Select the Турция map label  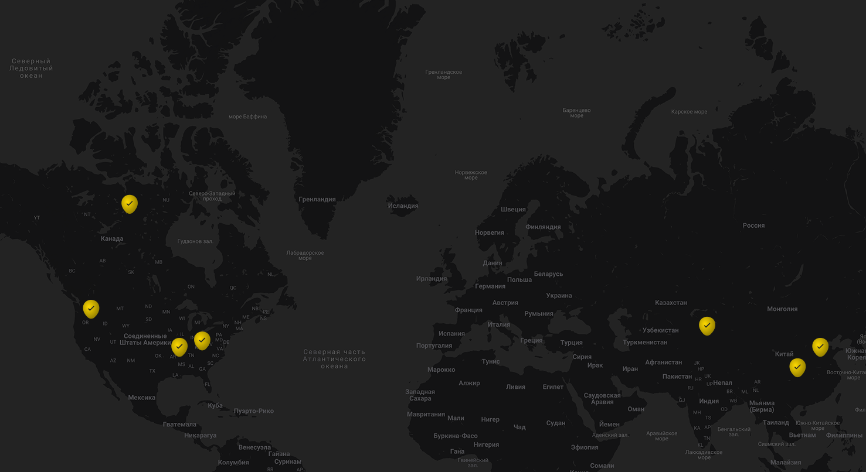[x=571, y=343]
